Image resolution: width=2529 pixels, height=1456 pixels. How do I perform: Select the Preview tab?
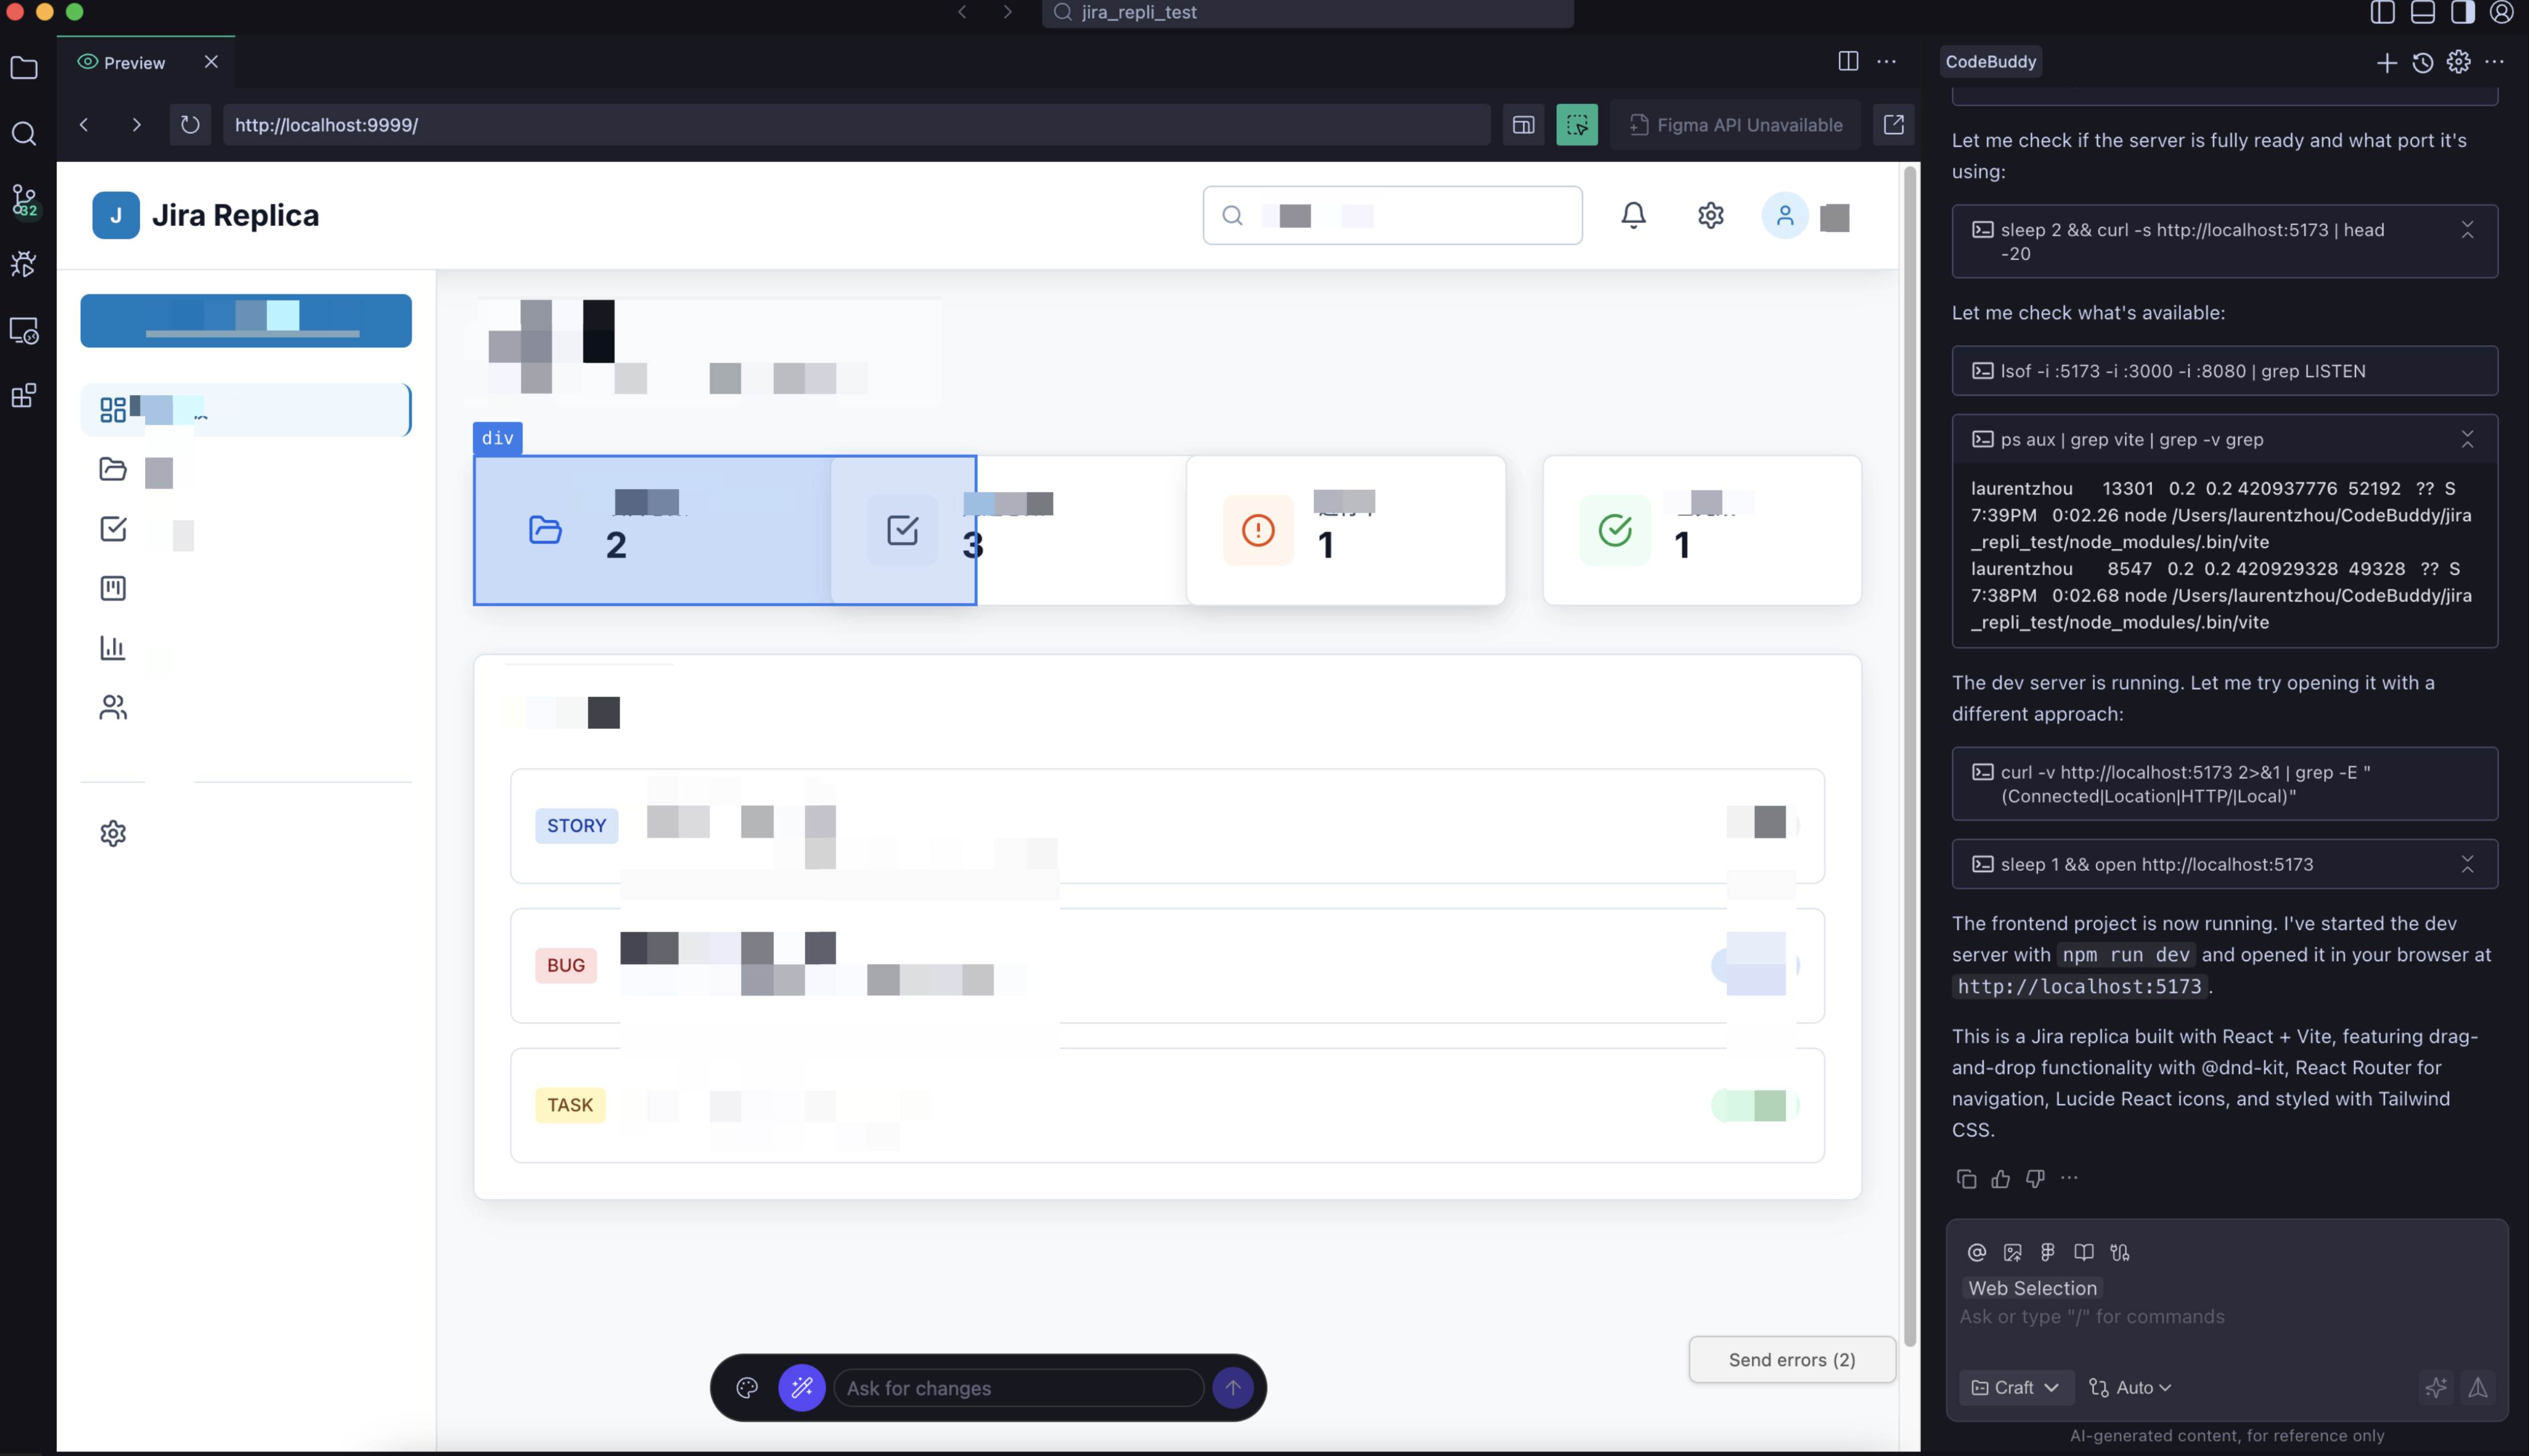(134, 63)
